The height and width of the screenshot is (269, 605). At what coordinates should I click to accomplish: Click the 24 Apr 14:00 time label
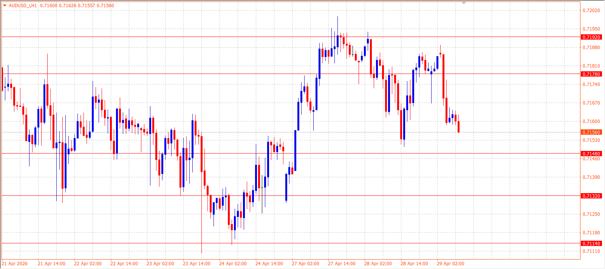pyautogui.click(x=269, y=264)
